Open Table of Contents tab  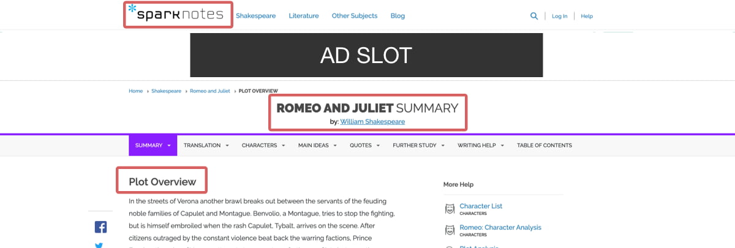pyautogui.click(x=545, y=145)
